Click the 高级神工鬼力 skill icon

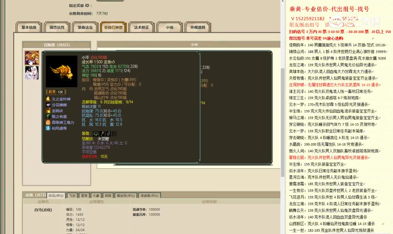(48, 122)
